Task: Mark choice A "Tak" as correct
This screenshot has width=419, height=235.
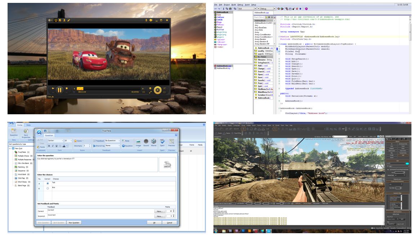Action: pos(48,183)
